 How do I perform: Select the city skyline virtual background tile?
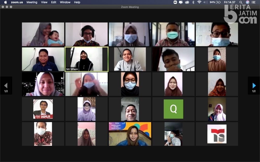point(43,84)
